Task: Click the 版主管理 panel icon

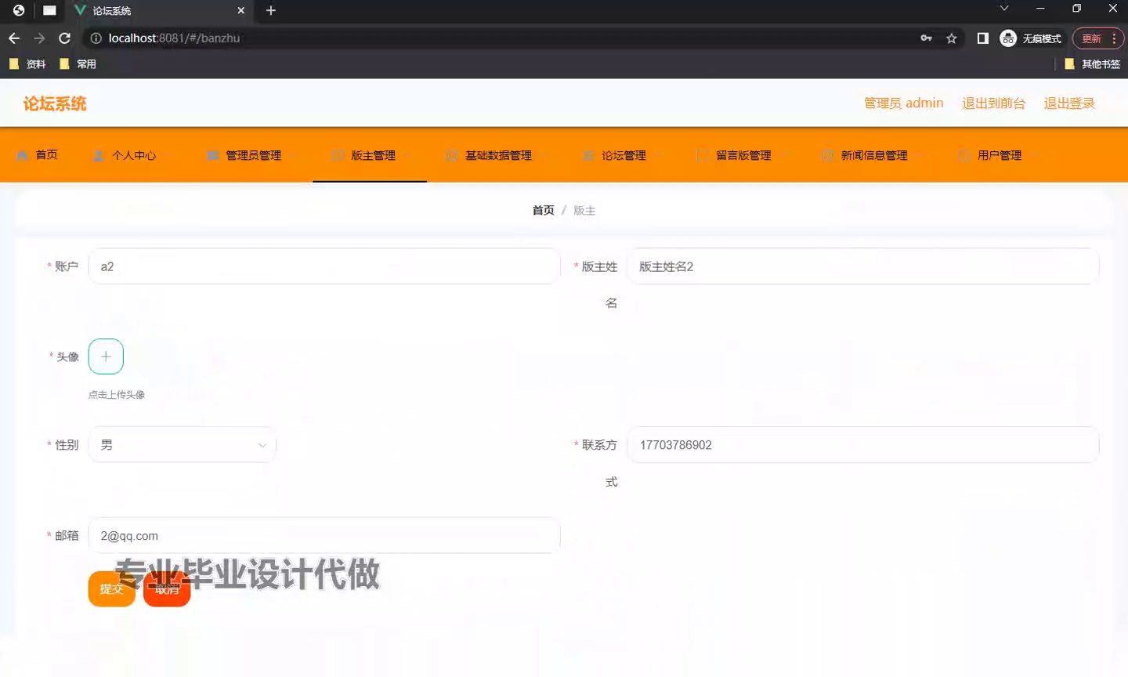Action: [x=338, y=154]
